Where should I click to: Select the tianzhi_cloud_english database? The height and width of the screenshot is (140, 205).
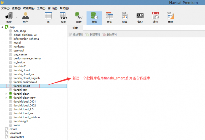coord(27,78)
